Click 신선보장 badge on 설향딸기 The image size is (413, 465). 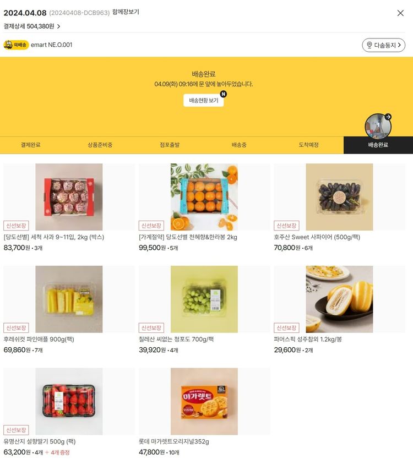(16, 430)
